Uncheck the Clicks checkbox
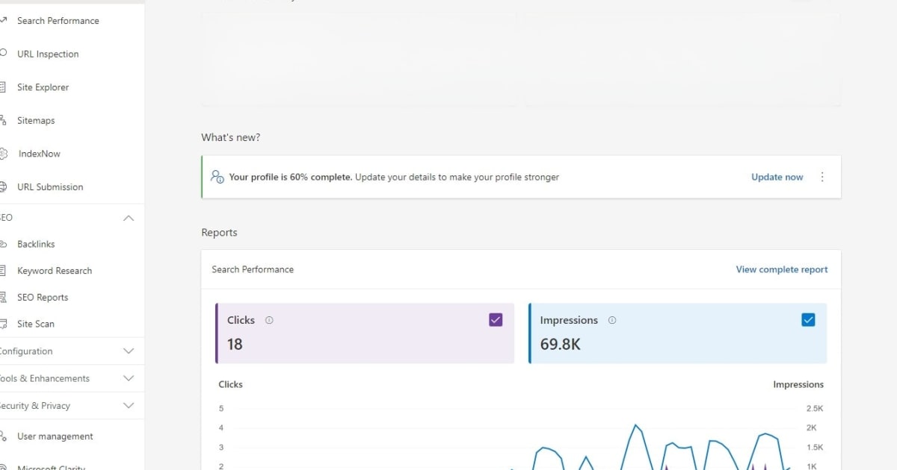This screenshot has height=470, width=897. coord(495,319)
